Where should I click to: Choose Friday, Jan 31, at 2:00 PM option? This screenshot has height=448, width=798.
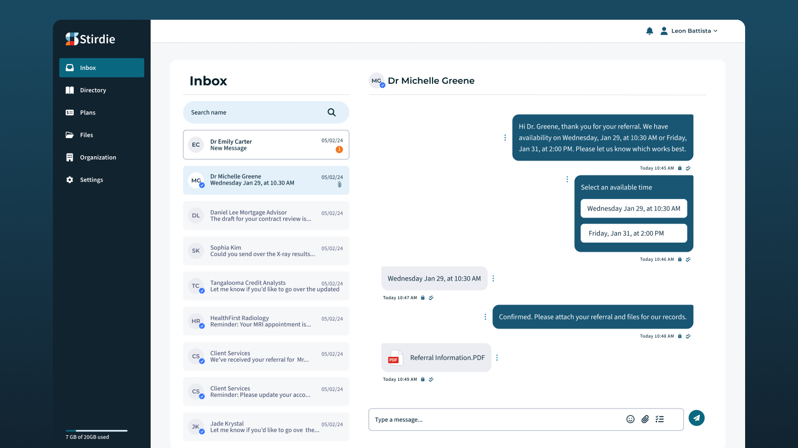633,233
